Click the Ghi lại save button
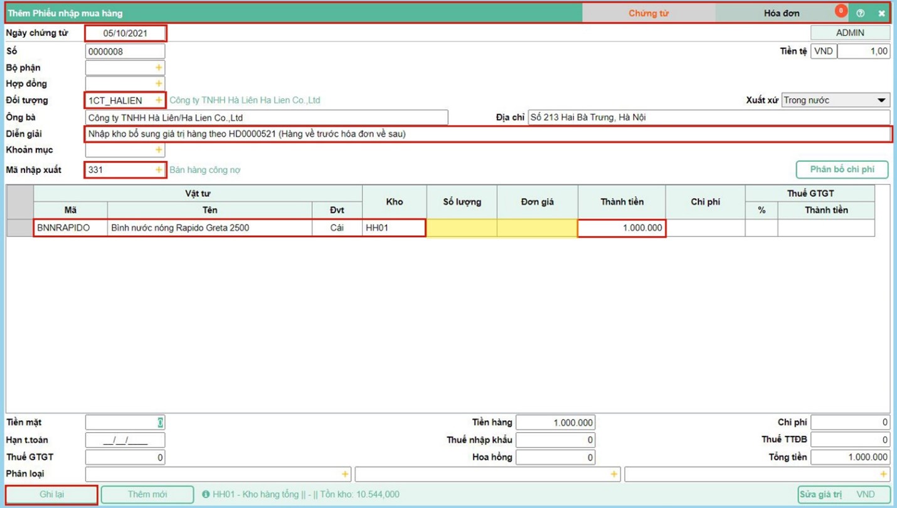897x508 pixels. [52, 495]
